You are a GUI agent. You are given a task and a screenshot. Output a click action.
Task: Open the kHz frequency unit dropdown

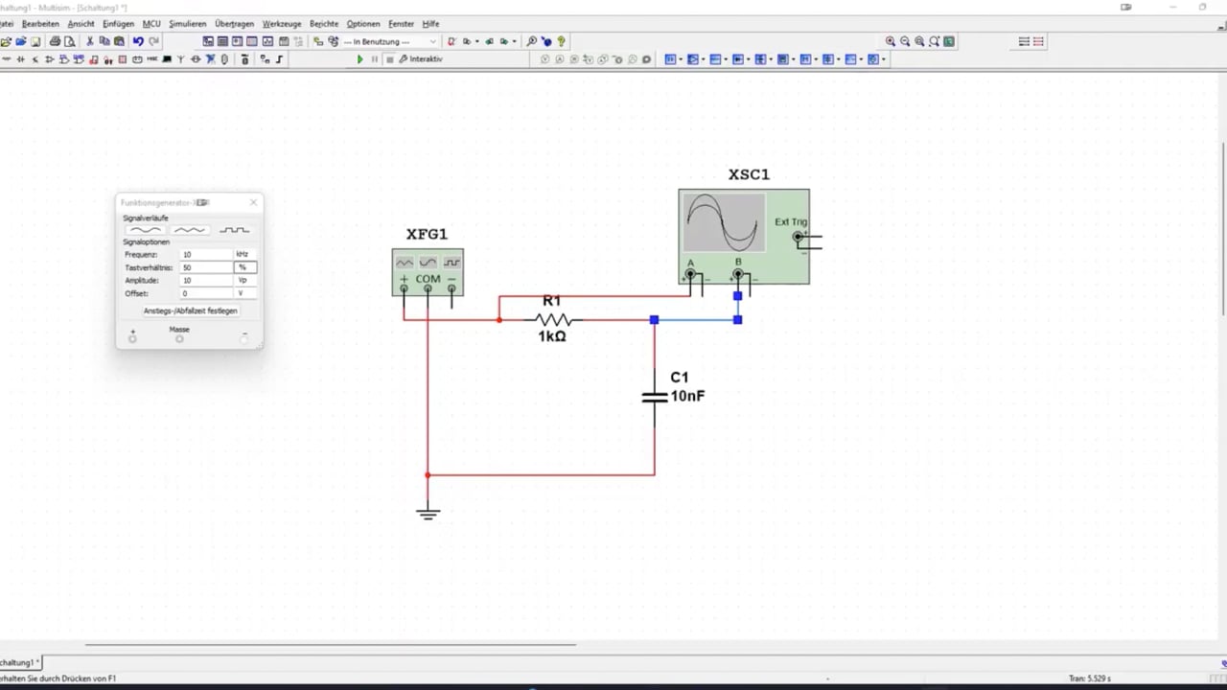click(x=245, y=254)
